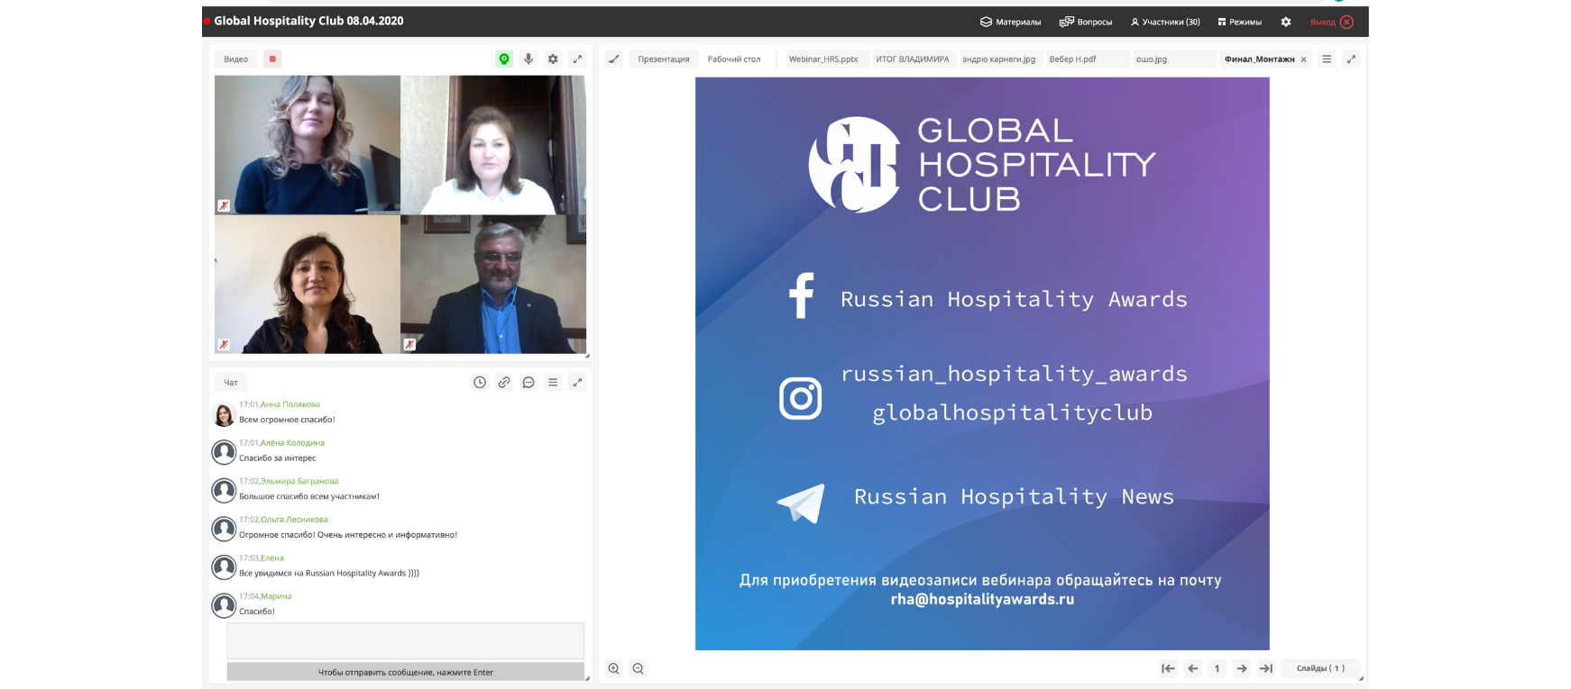Expand the video panel to fullscreen
The image size is (1571, 689).
point(577,59)
